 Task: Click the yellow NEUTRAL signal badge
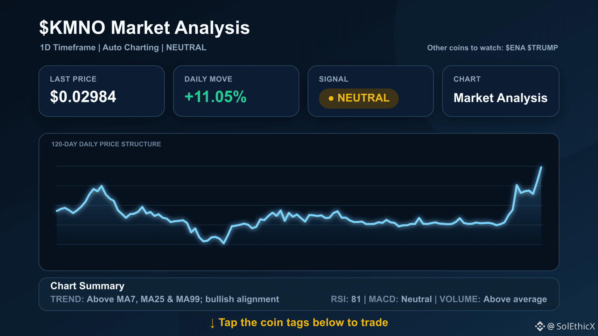359,98
